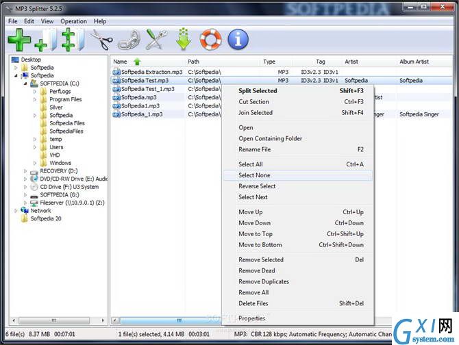Click the SOFTPEDIA (G:) drive icon
This screenshot has height=345, width=459.
34,195
